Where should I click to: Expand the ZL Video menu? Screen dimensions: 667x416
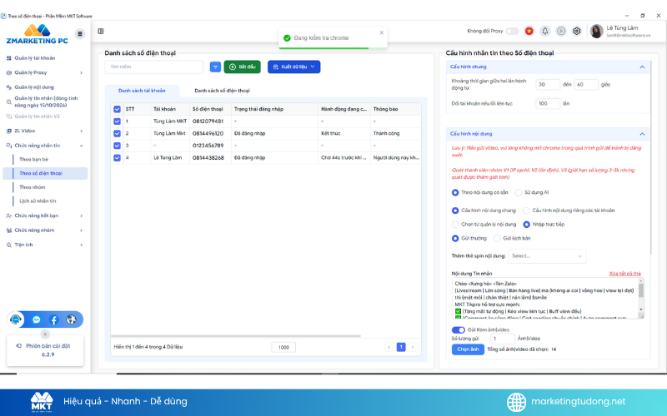[44, 131]
